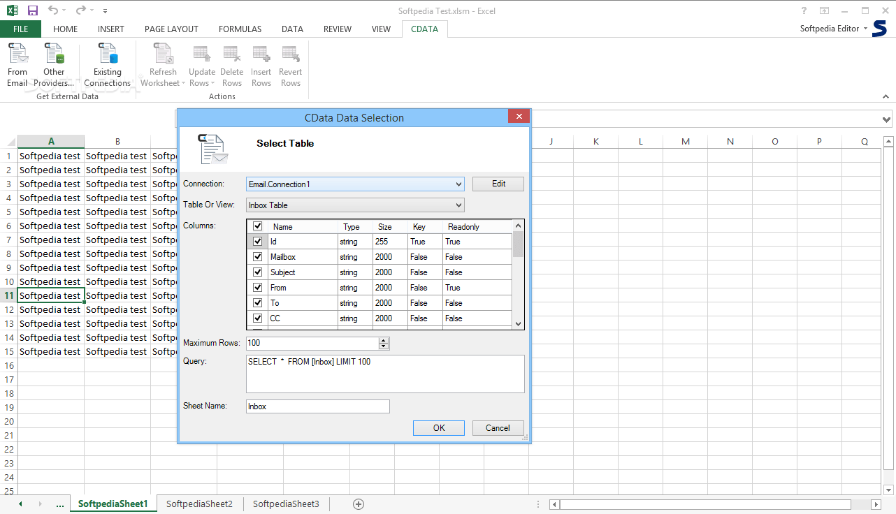Uncheck the CC column checkbox
896x514 pixels.
coord(258,318)
